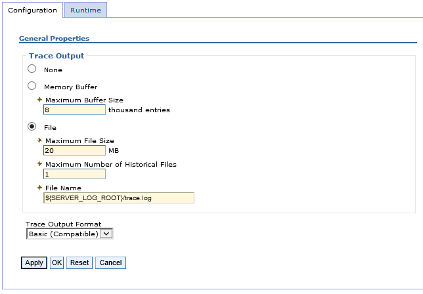
Task: Open the Configuration tab
Action: coord(33,10)
